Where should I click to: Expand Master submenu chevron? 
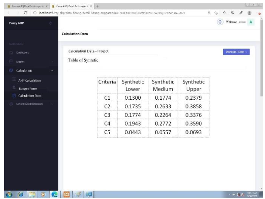coord(52,62)
